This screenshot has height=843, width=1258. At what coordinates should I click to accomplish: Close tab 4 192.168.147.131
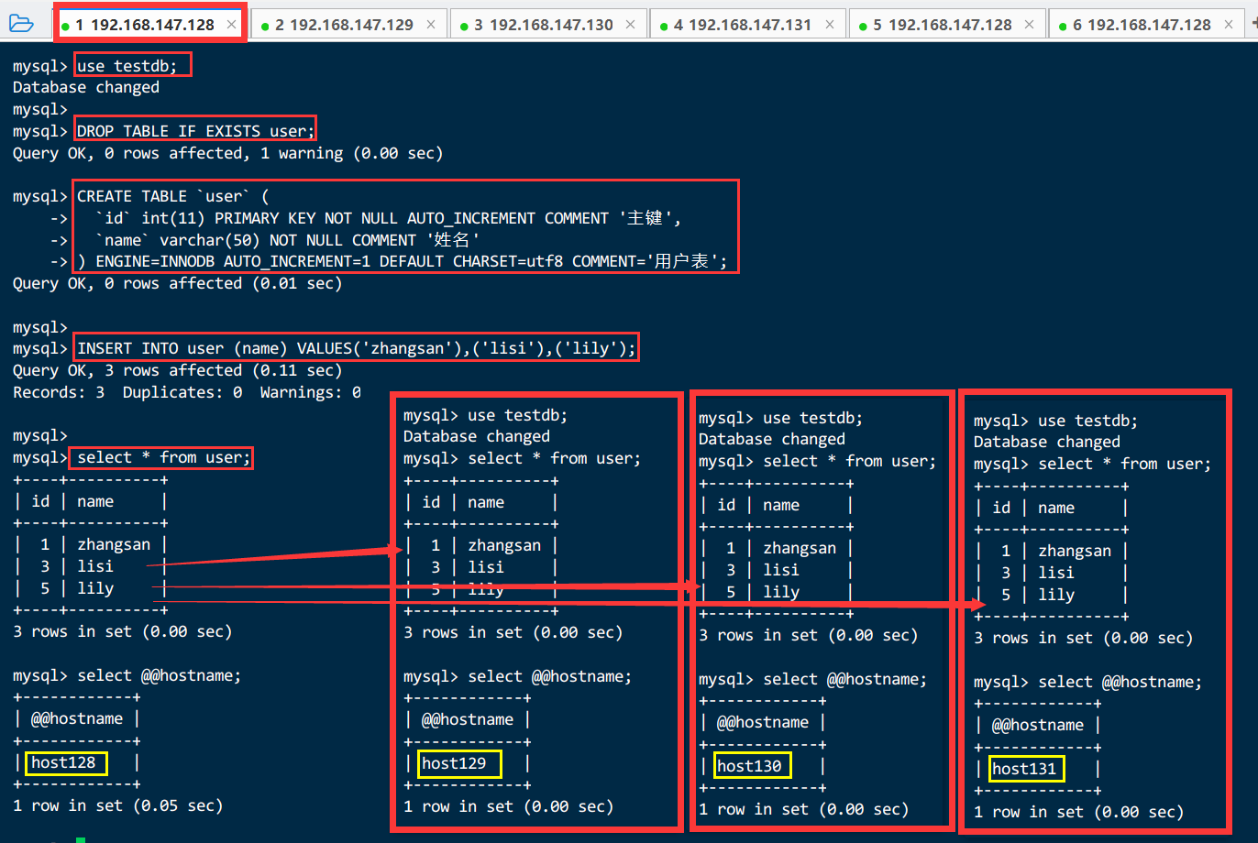830,25
